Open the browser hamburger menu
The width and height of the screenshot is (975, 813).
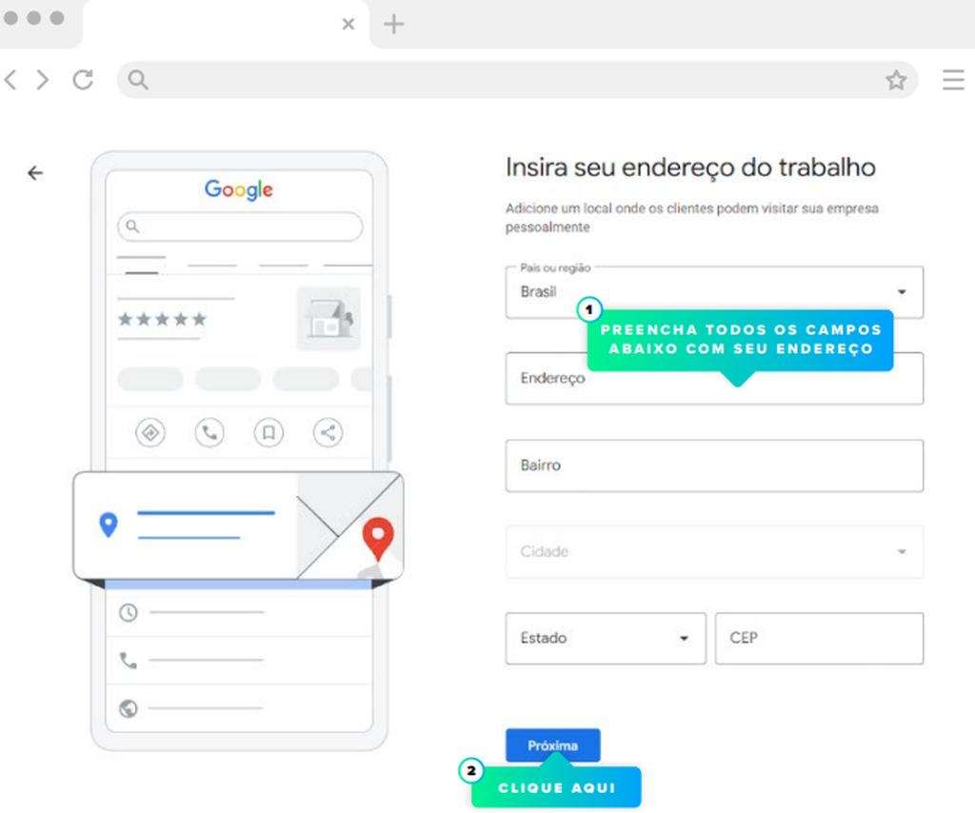[x=952, y=80]
